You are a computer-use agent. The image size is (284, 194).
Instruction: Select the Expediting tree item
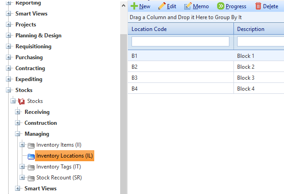coord(29,79)
